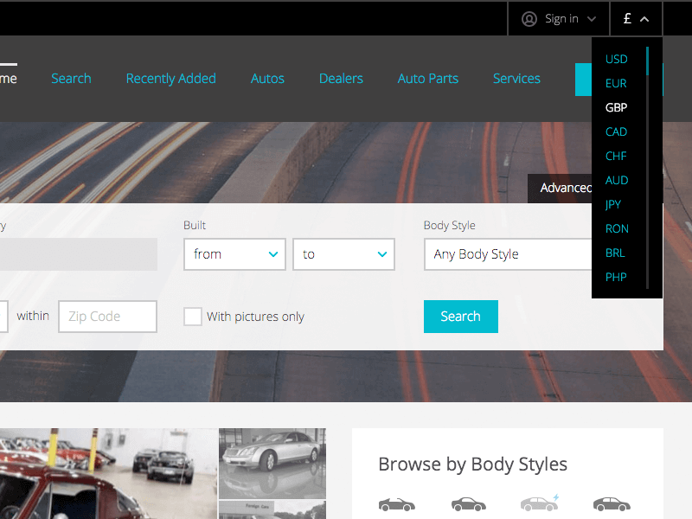The image size is (692, 519).
Task: Select USD from the currency list
Action: pos(616,59)
